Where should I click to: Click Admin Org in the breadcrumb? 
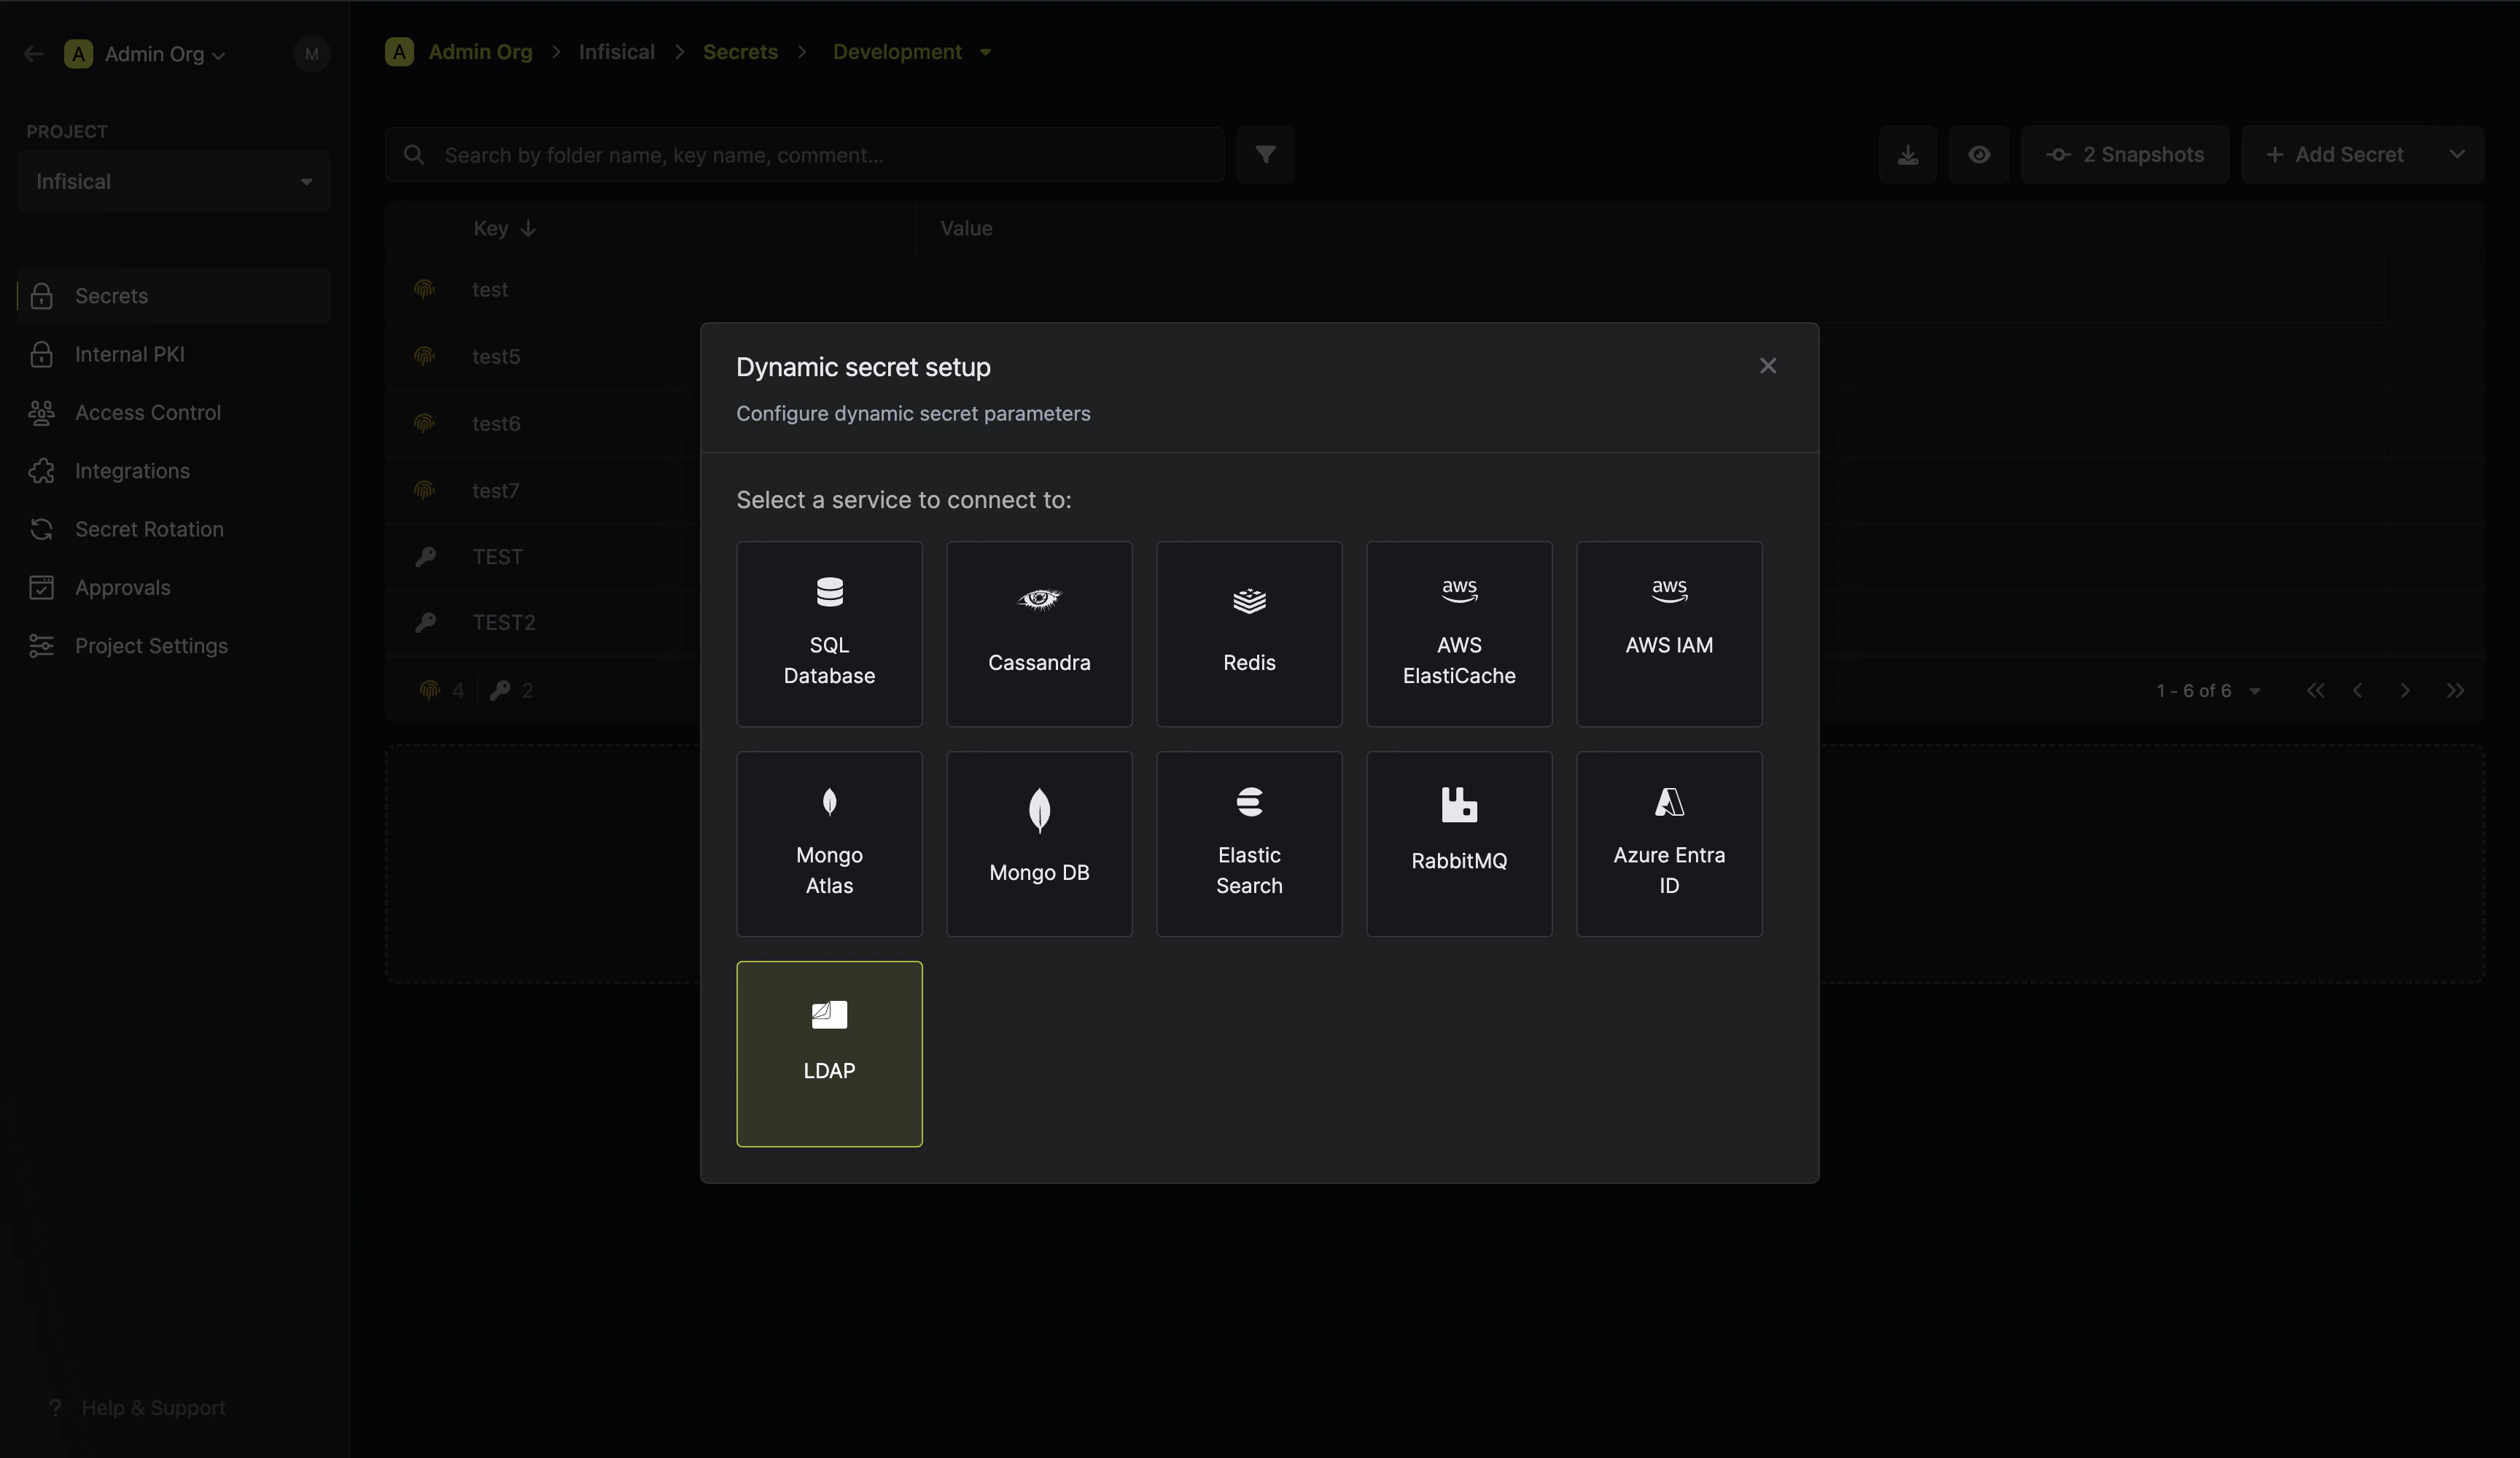pyautogui.click(x=480, y=52)
